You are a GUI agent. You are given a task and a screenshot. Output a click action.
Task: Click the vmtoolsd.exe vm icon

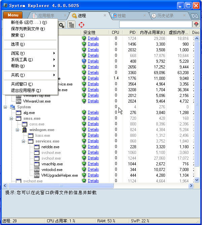pos(37,170)
